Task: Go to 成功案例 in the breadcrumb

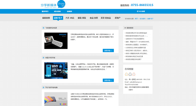Action: pos(142,19)
